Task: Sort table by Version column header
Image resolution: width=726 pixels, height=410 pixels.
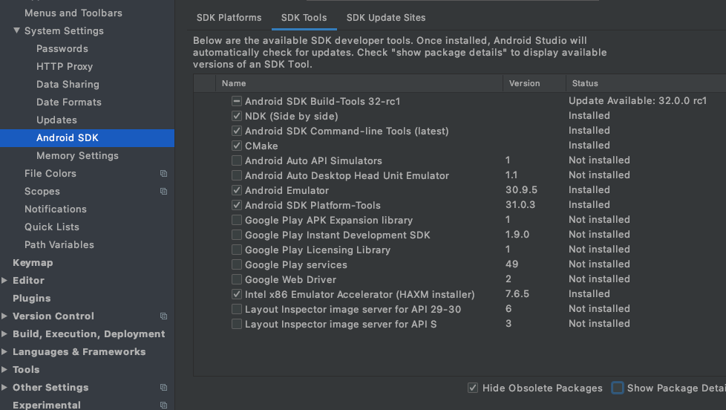Action: click(534, 83)
